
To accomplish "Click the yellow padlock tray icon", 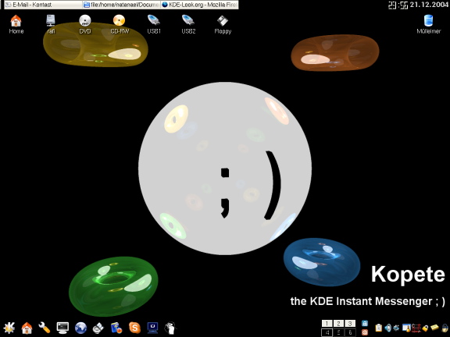I will [425, 328].
